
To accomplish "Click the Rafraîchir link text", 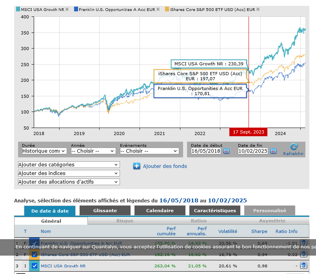I will 293,154.
